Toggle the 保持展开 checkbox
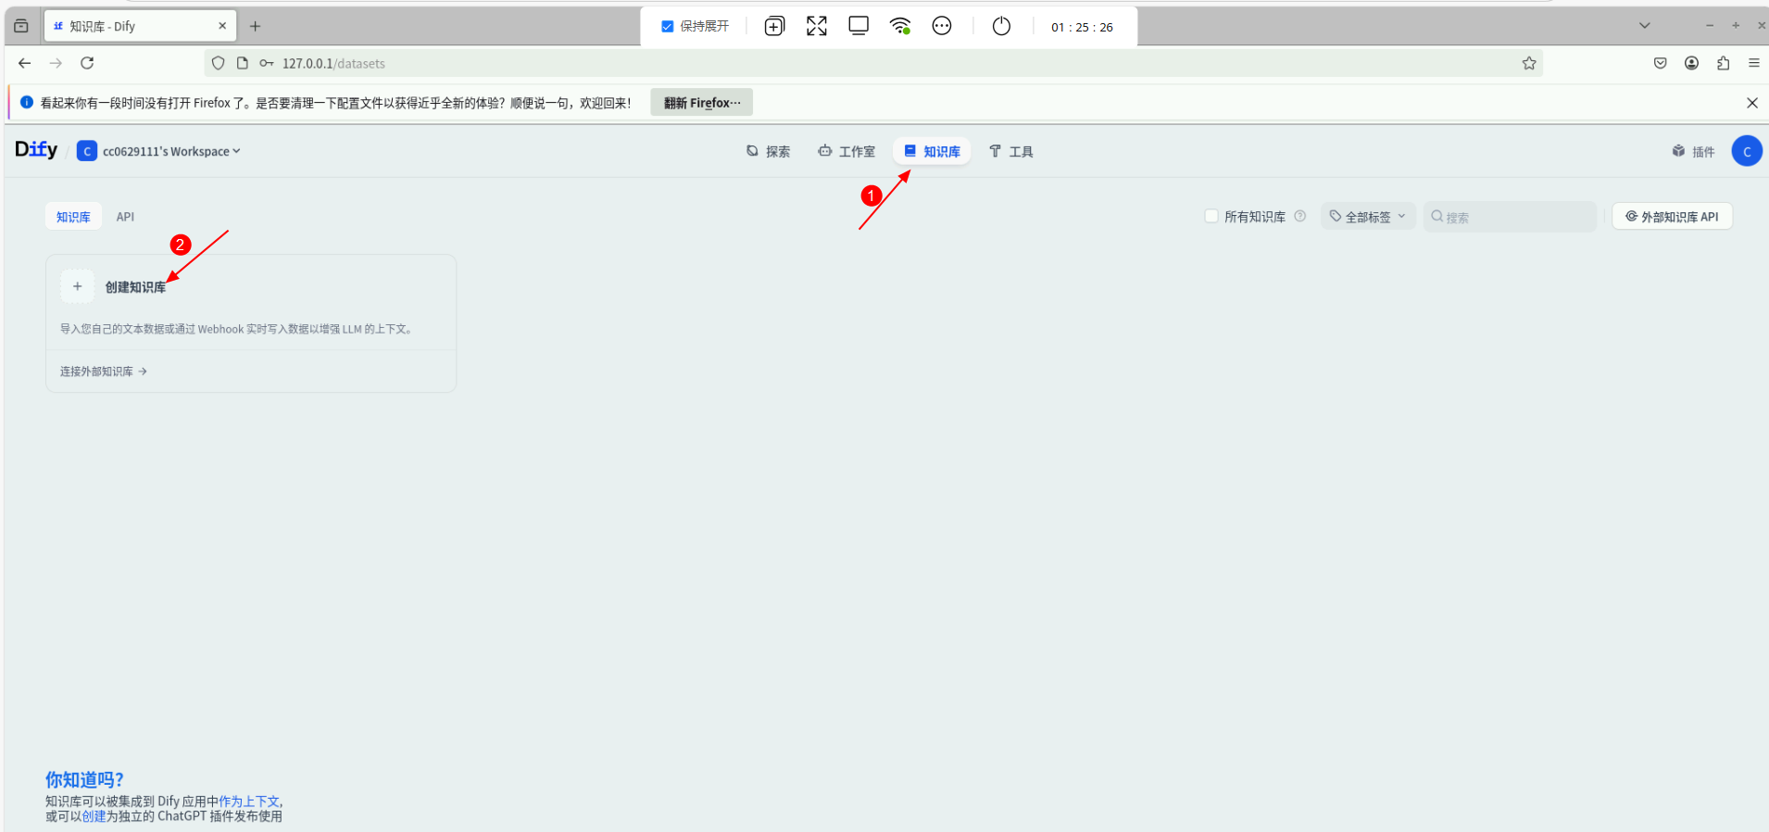This screenshot has height=832, width=1769. [x=667, y=26]
